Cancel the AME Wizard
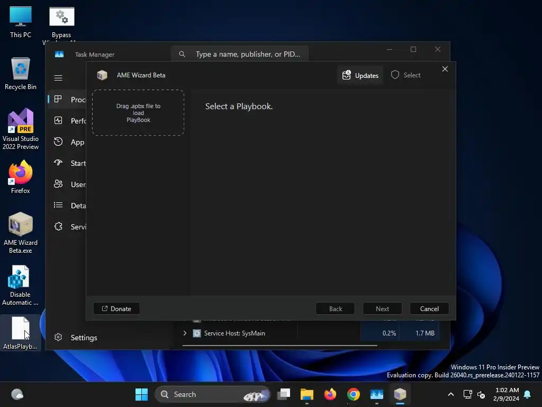This screenshot has height=407, width=542. tap(429, 309)
